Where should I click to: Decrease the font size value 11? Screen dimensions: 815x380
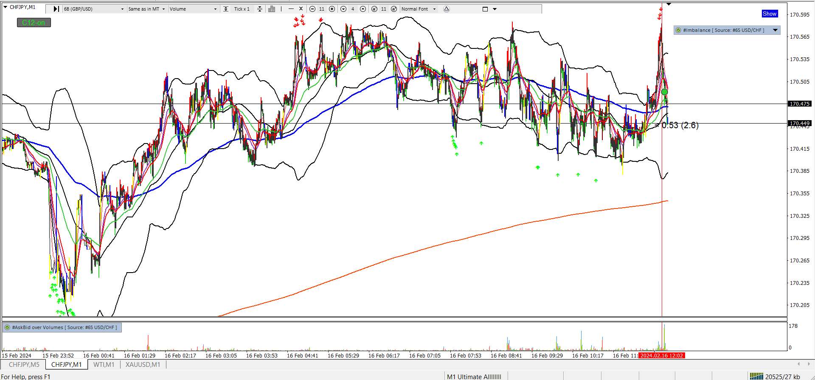(x=374, y=9)
